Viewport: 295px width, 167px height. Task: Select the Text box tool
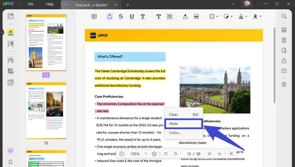point(170,16)
